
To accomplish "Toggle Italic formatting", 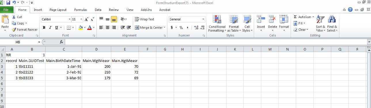I will coord(50,28).
